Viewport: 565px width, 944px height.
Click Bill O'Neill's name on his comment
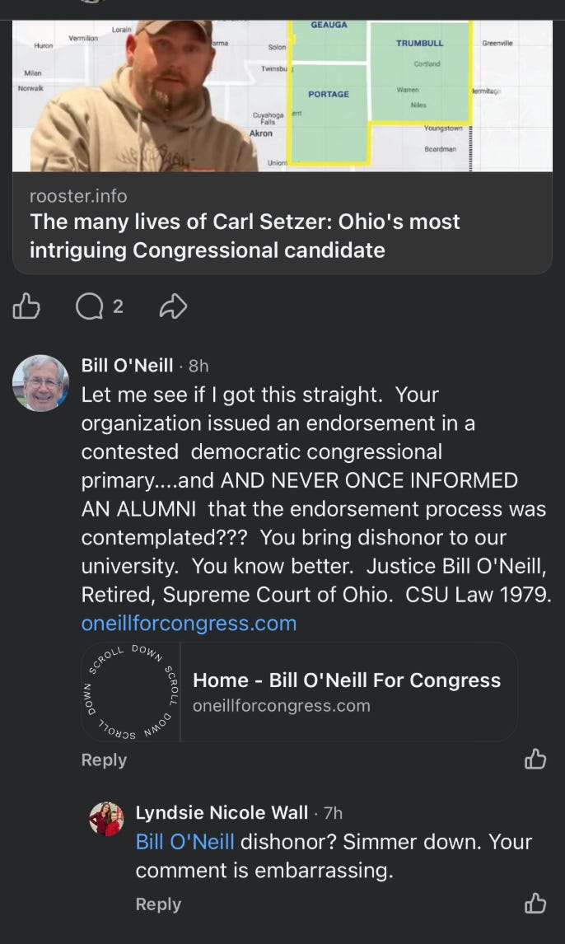[x=127, y=366]
